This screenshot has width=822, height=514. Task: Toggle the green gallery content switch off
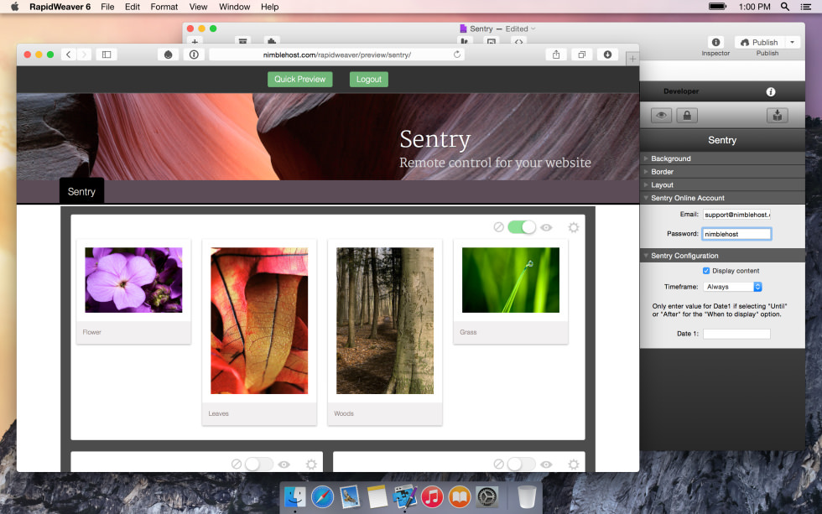(522, 227)
